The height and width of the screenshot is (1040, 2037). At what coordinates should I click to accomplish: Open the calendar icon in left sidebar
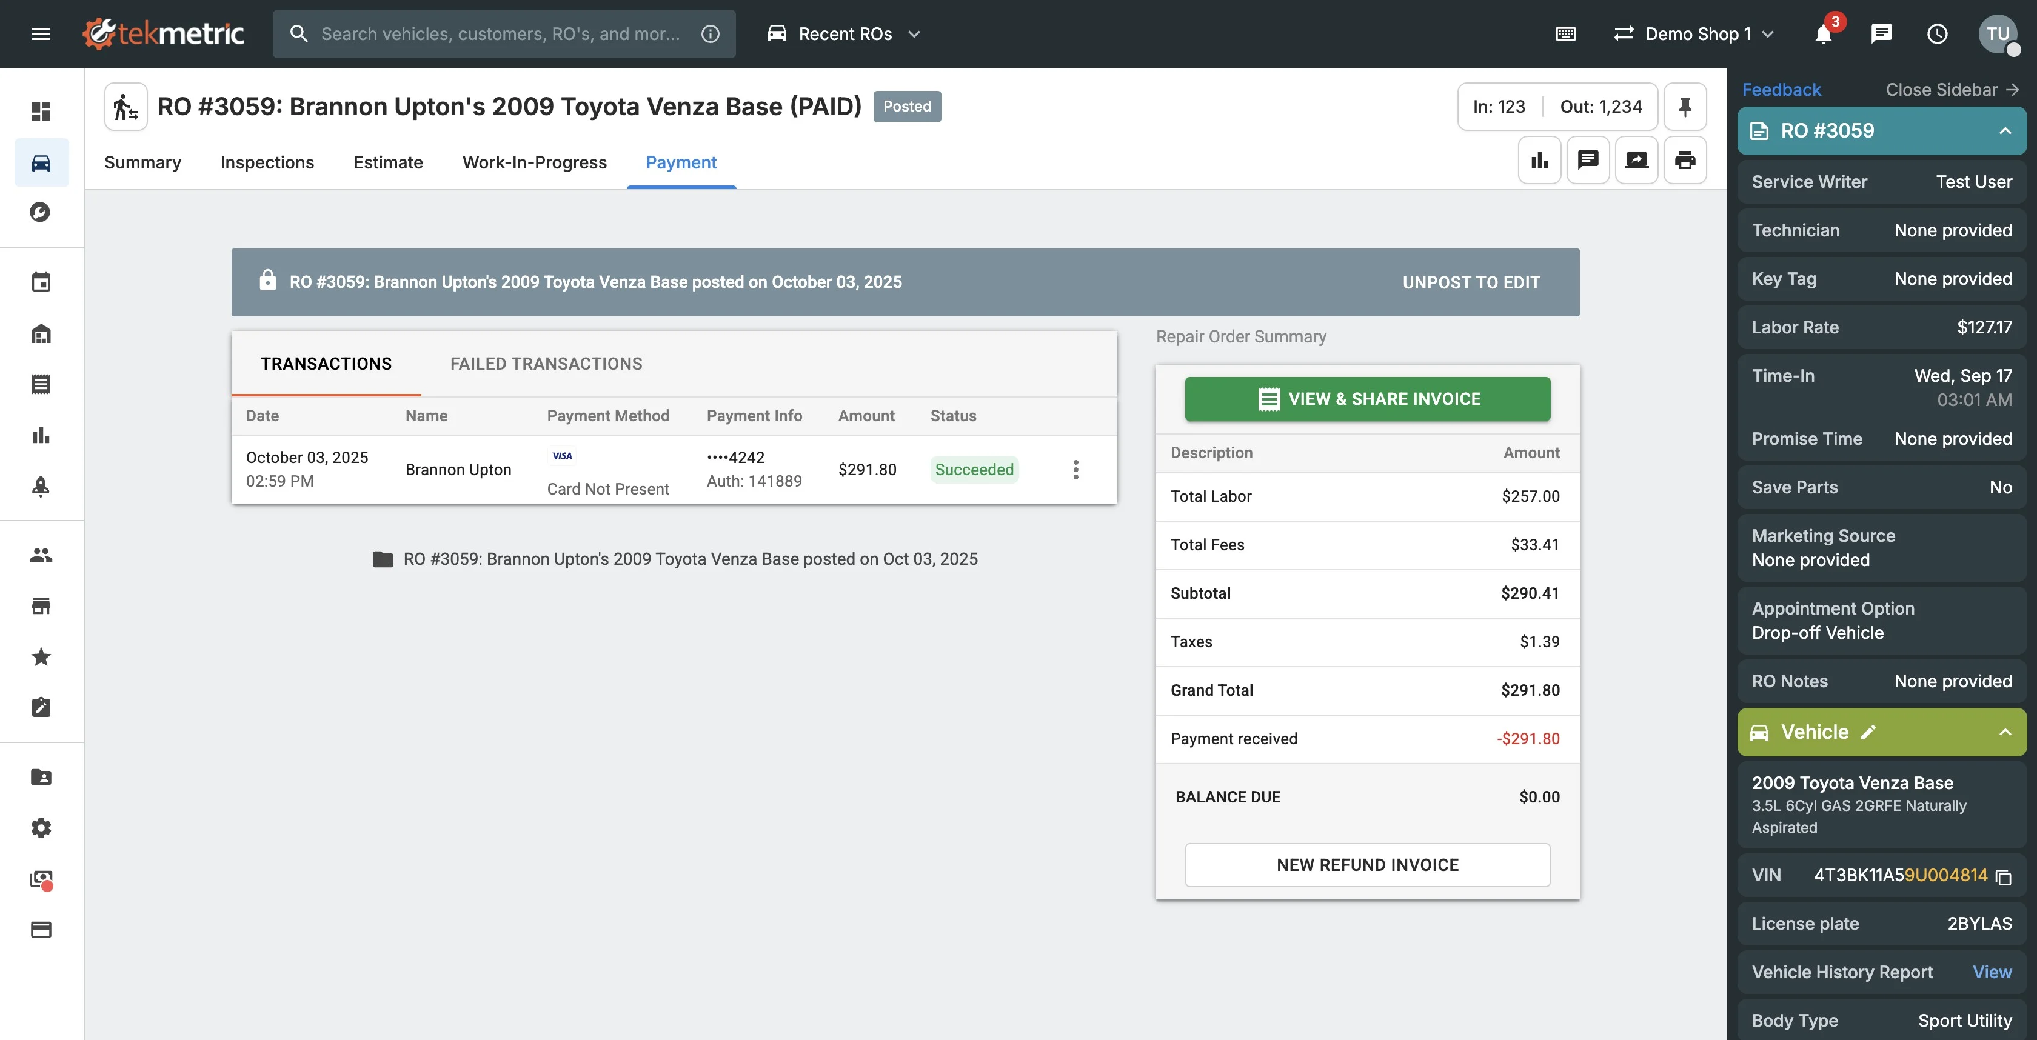[41, 282]
